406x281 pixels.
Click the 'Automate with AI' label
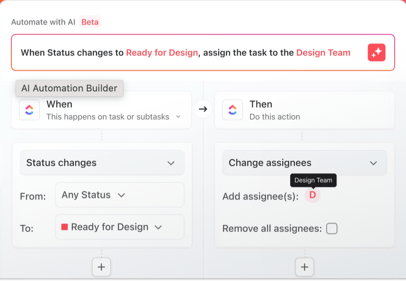[43, 22]
